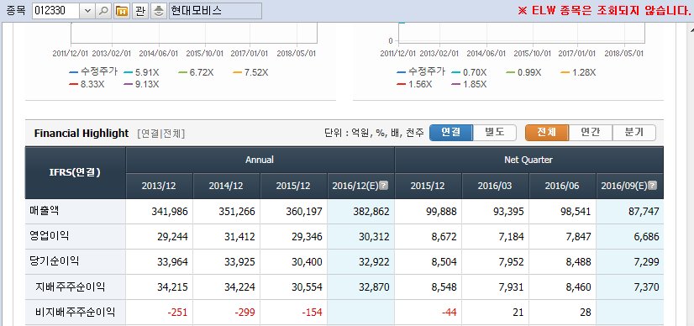
Task: Click the 지배주주순이익 row label
Action: (70, 287)
